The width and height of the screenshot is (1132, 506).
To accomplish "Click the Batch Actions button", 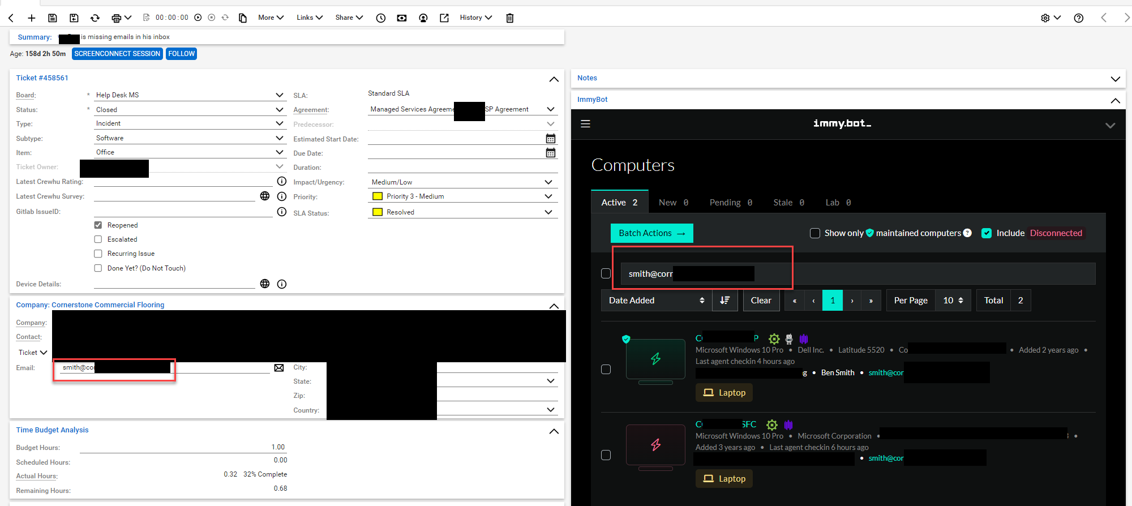I will (651, 233).
